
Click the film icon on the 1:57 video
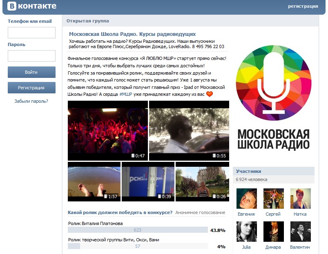pos(106,197)
